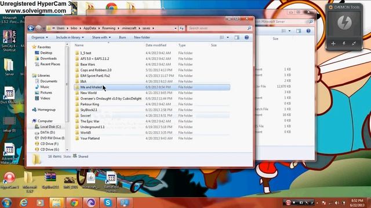Select Videos library in sidebar

click(42, 98)
